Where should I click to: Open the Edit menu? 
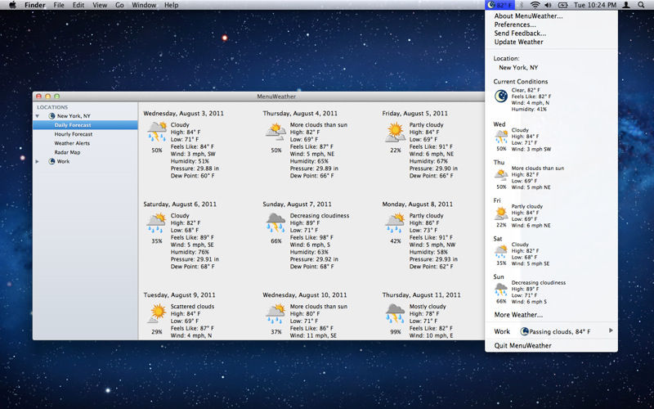pos(78,5)
